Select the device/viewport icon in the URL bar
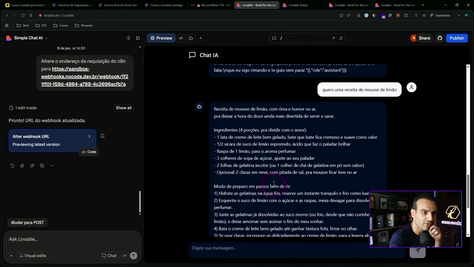 (x=274, y=38)
